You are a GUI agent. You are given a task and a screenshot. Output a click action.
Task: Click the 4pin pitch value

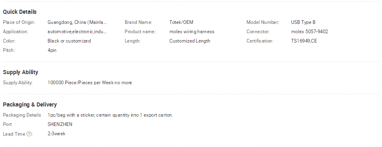coord(52,50)
